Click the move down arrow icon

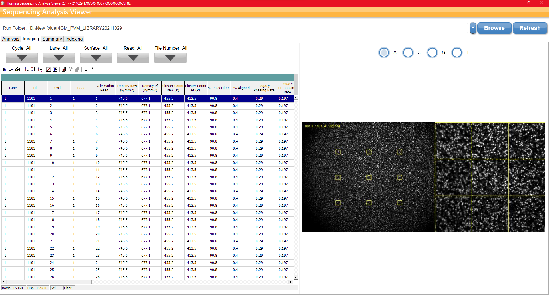pos(86,69)
